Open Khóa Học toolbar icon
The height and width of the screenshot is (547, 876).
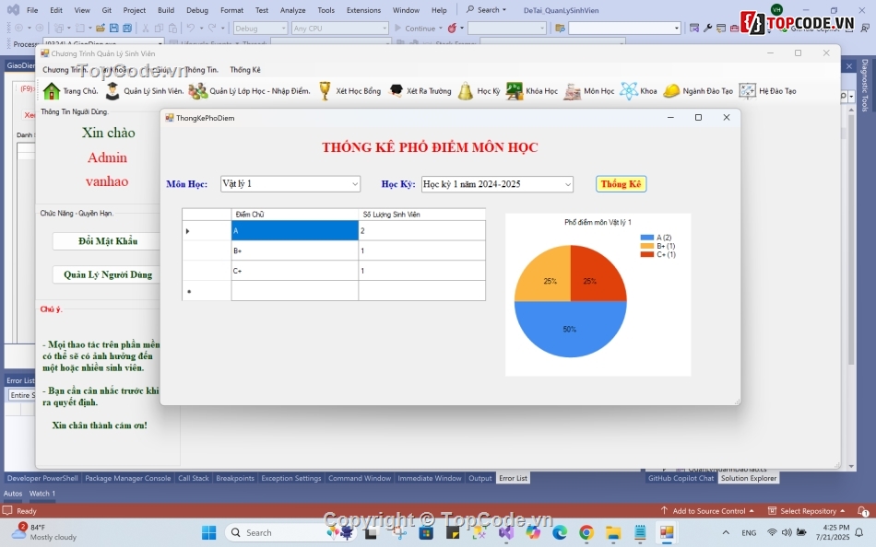tap(515, 91)
